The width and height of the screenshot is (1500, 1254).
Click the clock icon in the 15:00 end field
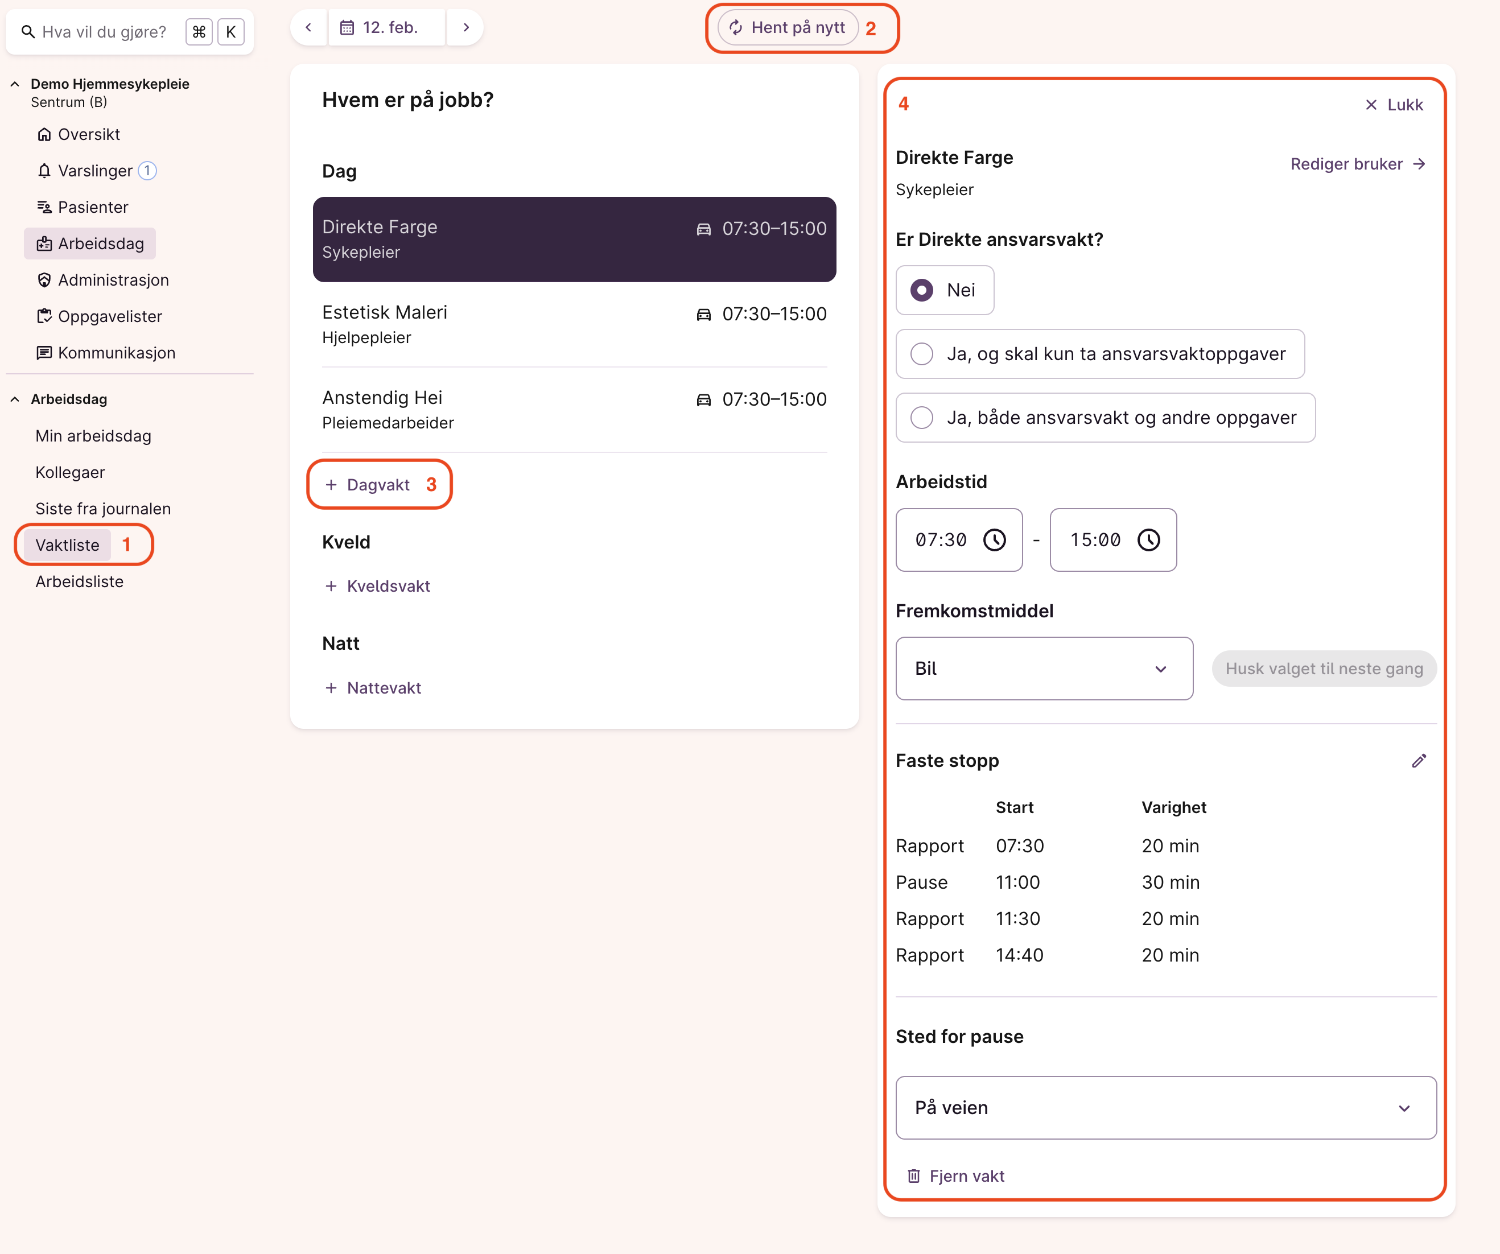point(1148,540)
